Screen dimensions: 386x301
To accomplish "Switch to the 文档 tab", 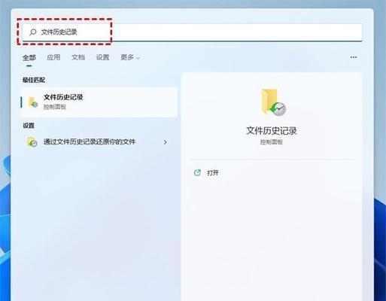I will tap(78, 57).
